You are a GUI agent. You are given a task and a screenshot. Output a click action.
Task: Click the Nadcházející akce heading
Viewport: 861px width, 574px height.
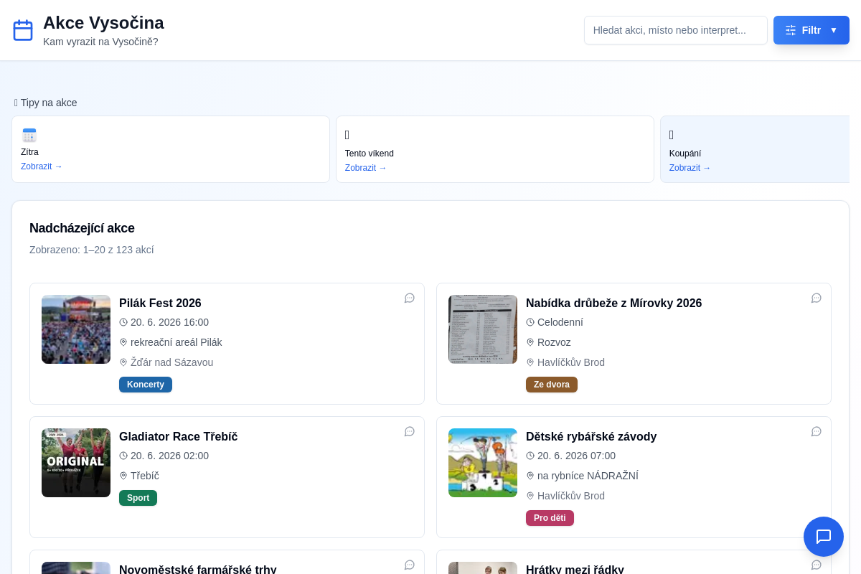click(x=82, y=228)
